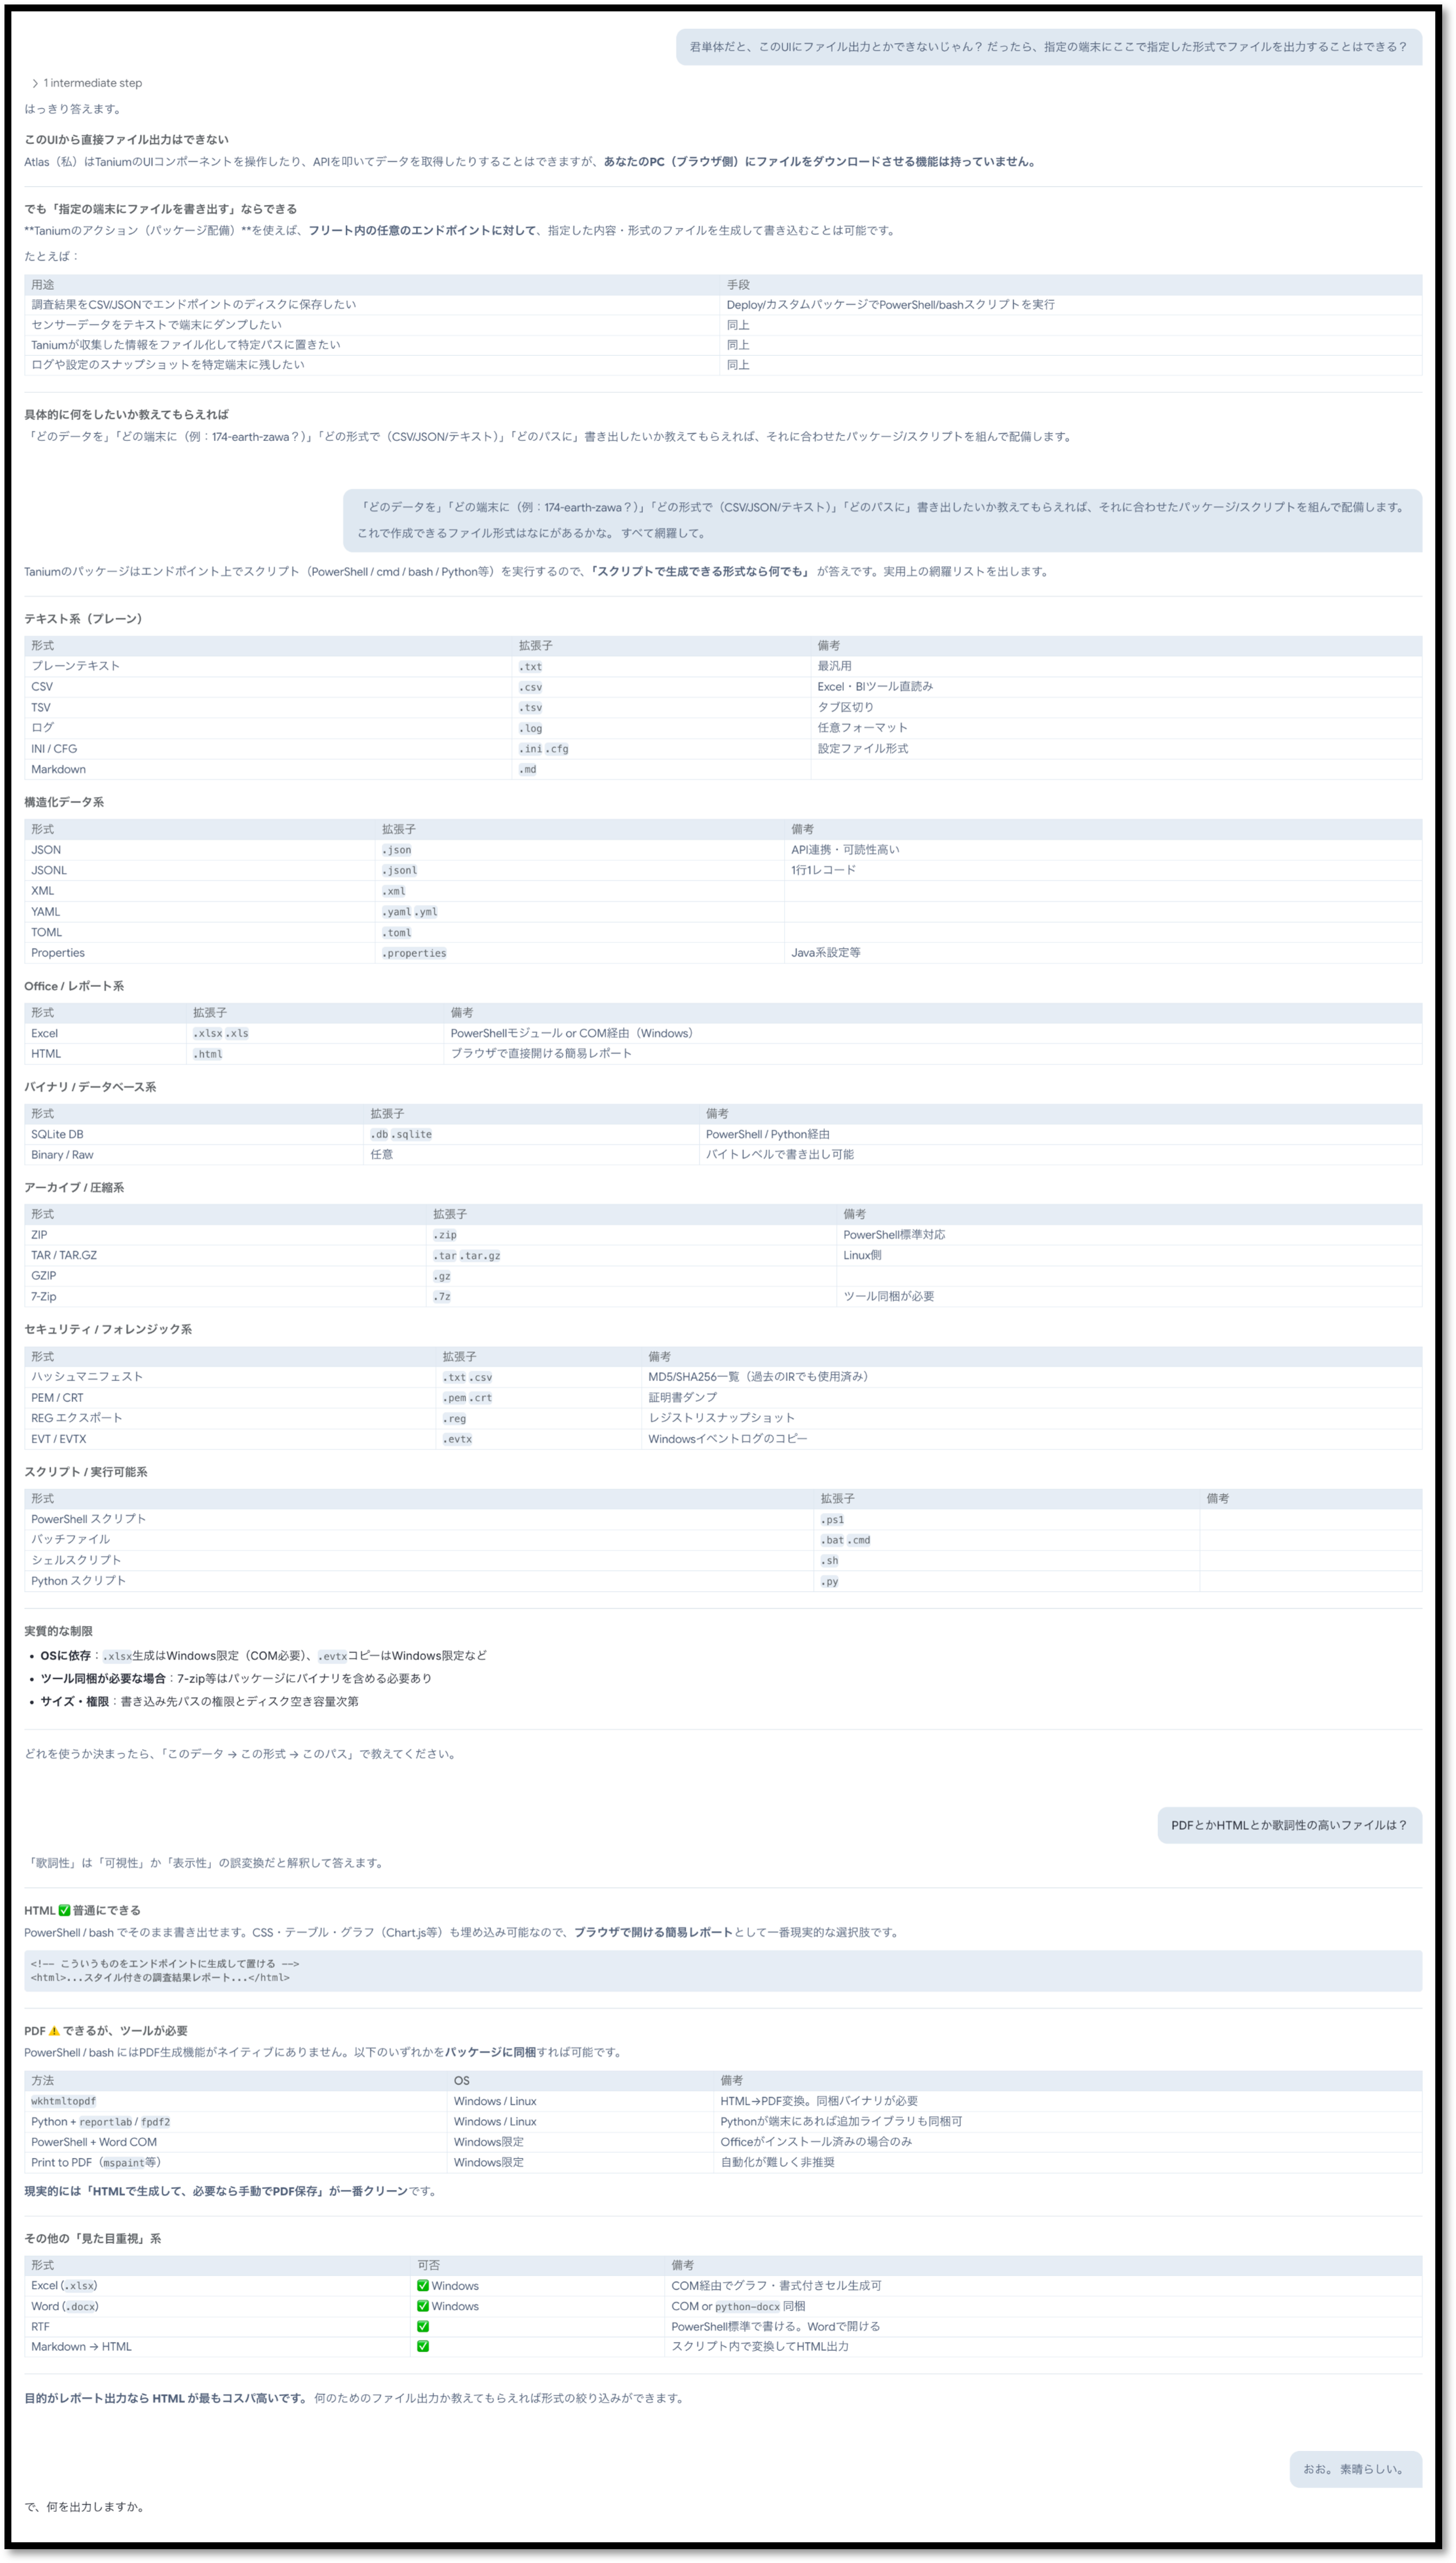This screenshot has height=2563, width=1456.
Task: Click the "python-docx" code tag
Action: (748, 2306)
